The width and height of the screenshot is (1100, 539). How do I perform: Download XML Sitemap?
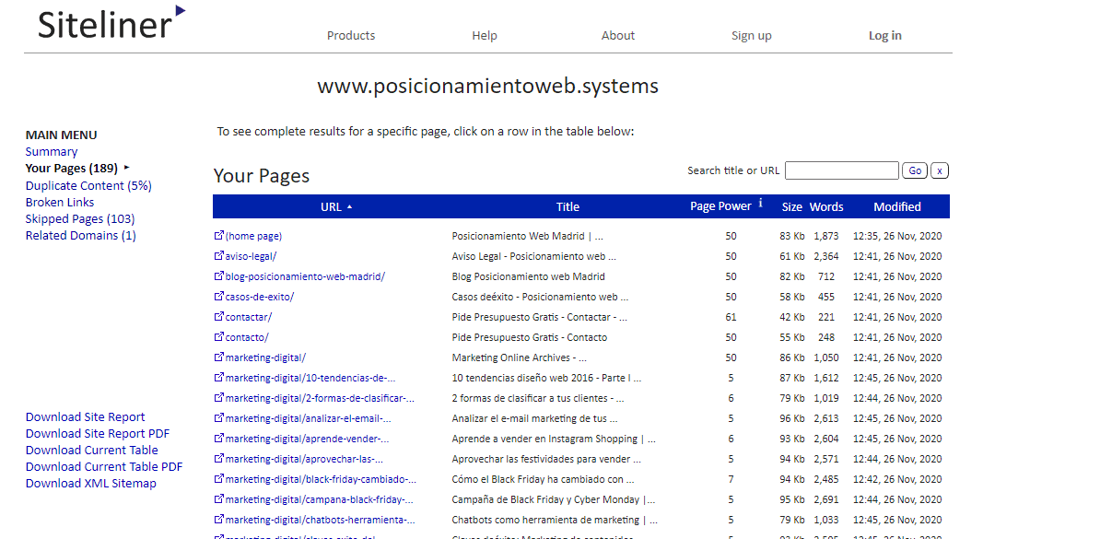(90, 484)
